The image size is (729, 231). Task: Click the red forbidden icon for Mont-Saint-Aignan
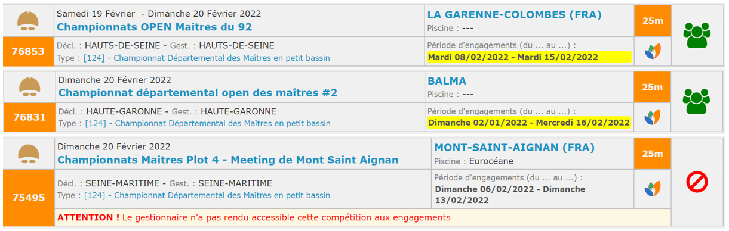coord(697,182)
